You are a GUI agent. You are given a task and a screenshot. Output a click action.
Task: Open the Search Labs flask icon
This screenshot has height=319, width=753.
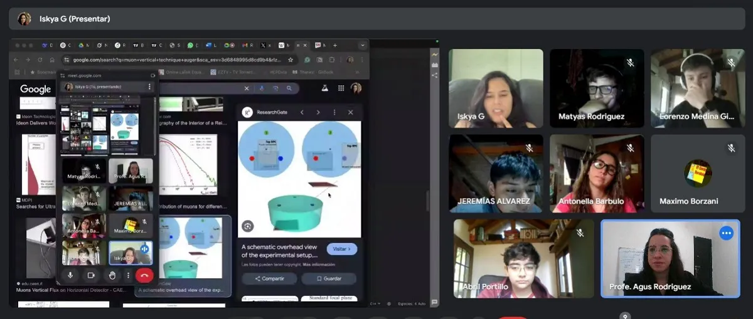point(325,89)
